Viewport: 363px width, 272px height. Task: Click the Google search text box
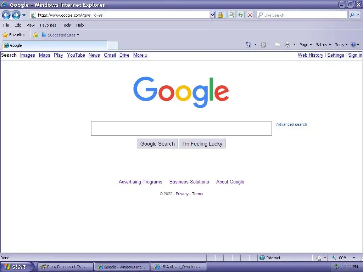point(181,129)
